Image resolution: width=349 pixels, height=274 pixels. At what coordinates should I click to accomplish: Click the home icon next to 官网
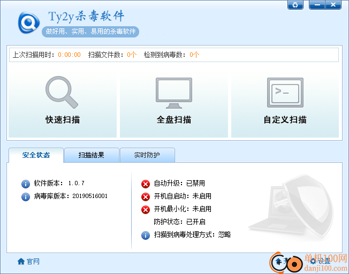coord(21,261)
